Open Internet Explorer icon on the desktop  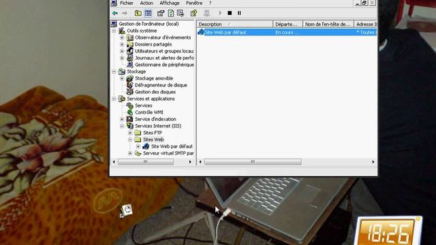point(126,210)
